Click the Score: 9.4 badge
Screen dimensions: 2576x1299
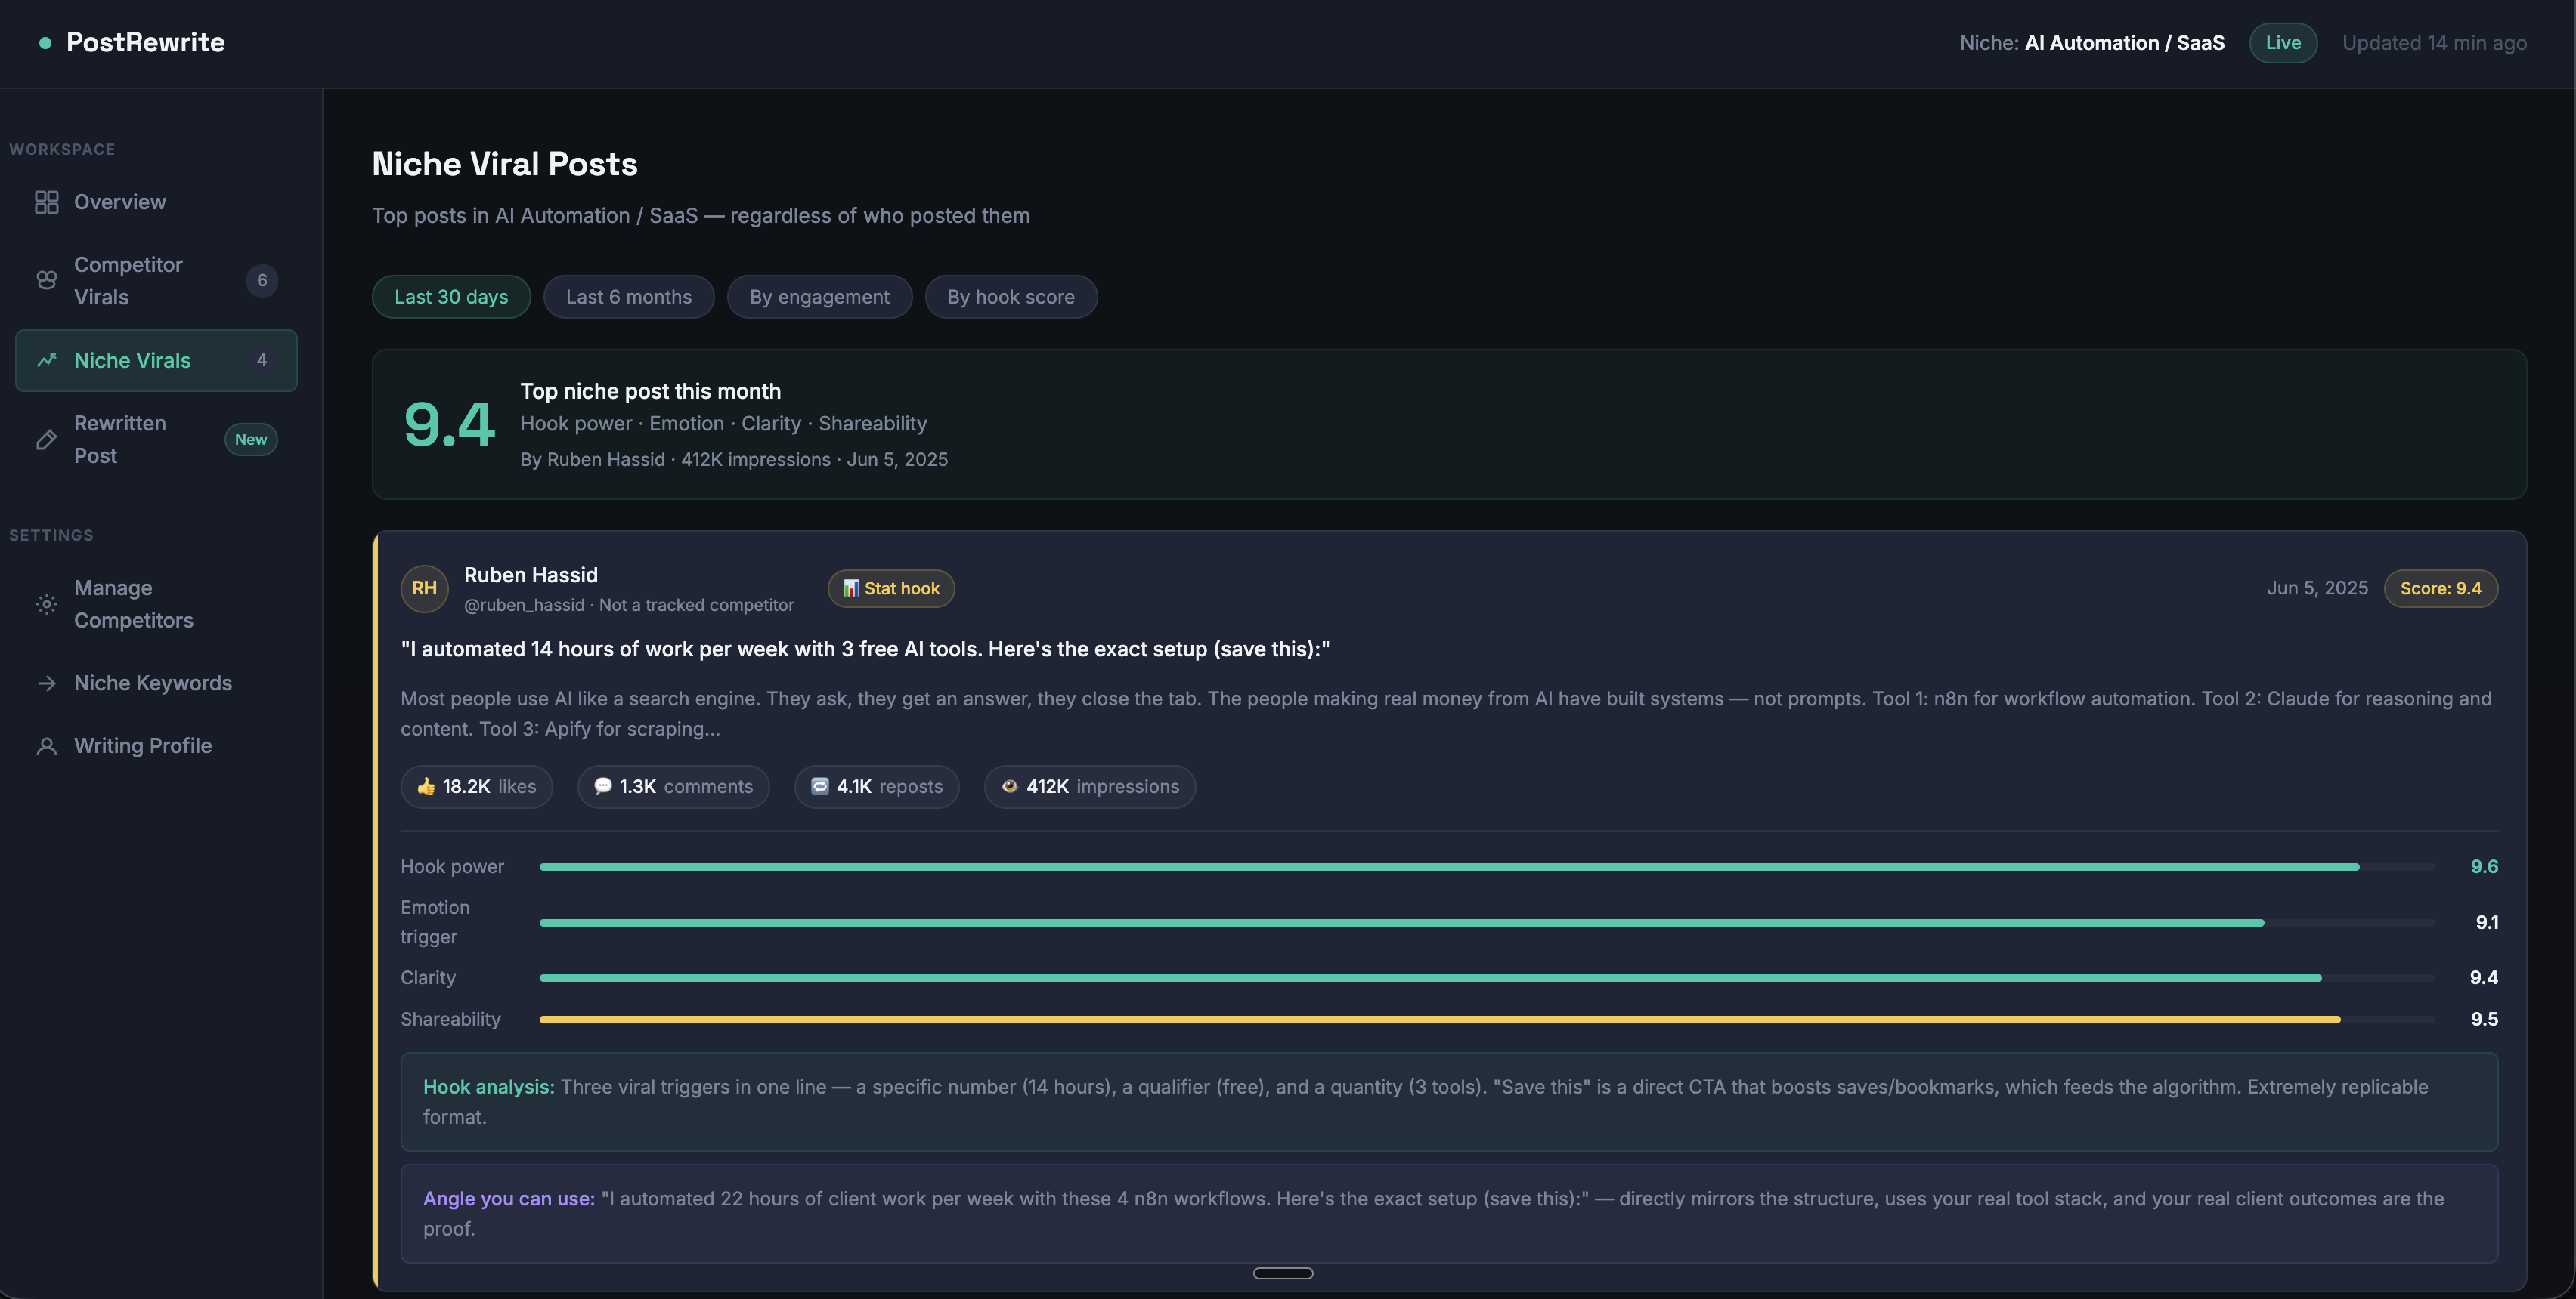click(x=2441, y=588)
